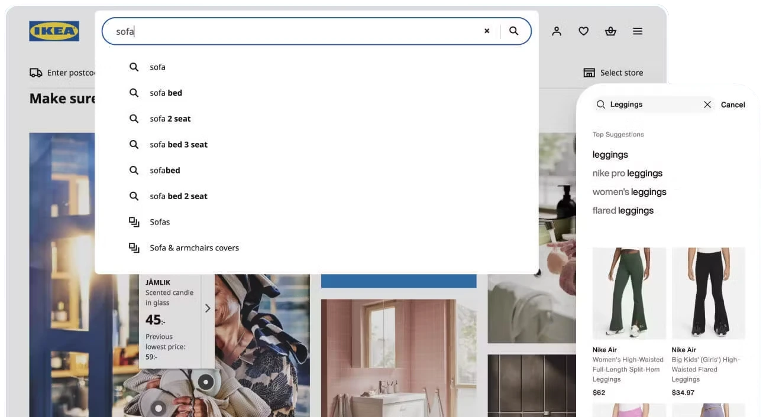
Task: Select 'nike pro leggings' suggestion
Action: click(x=627, y=174)
